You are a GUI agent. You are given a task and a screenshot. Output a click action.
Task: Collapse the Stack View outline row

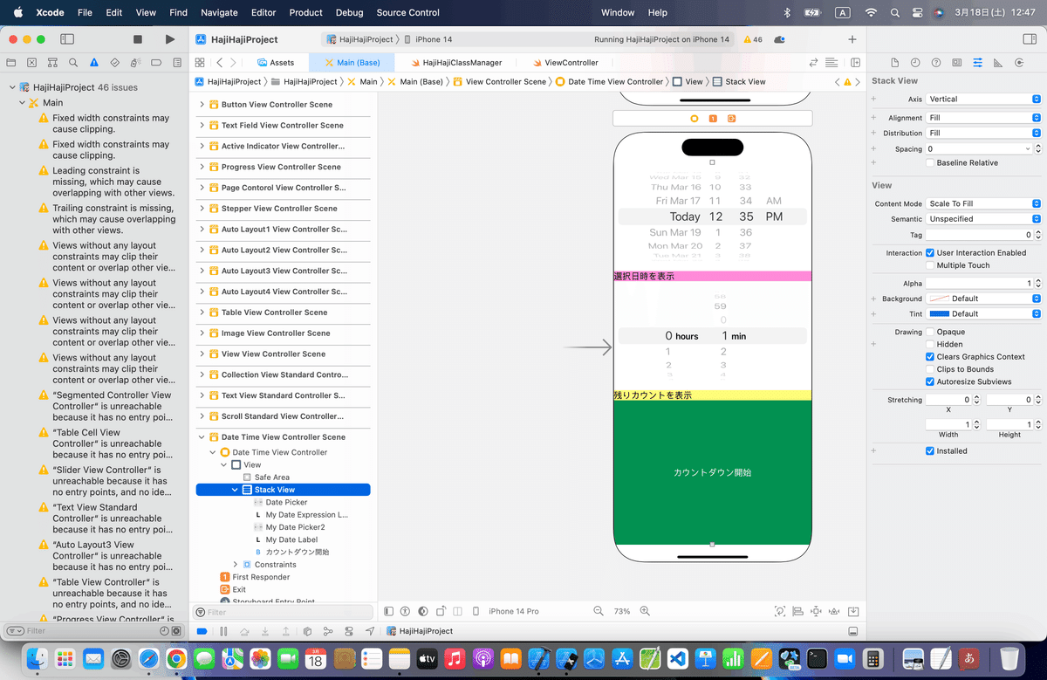click(236, 491)
